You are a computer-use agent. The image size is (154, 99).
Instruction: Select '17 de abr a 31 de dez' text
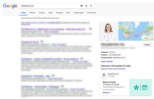coord(111,85)
